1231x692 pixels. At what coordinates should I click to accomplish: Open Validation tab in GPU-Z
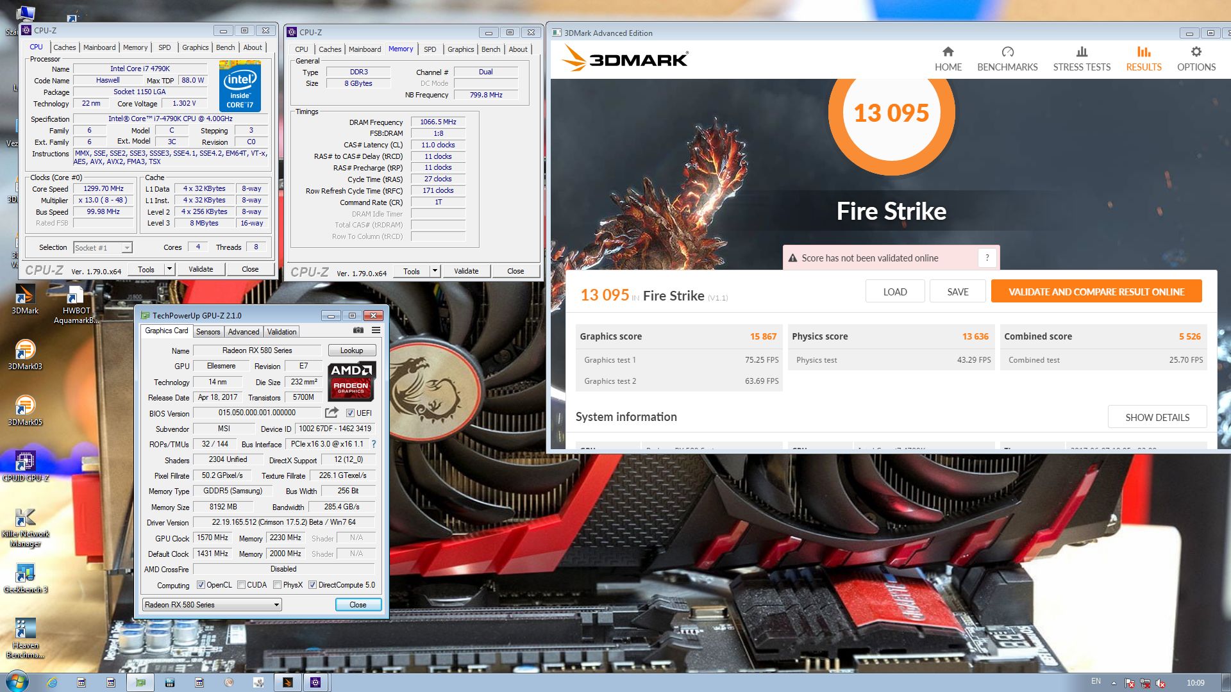pos(281,331)
